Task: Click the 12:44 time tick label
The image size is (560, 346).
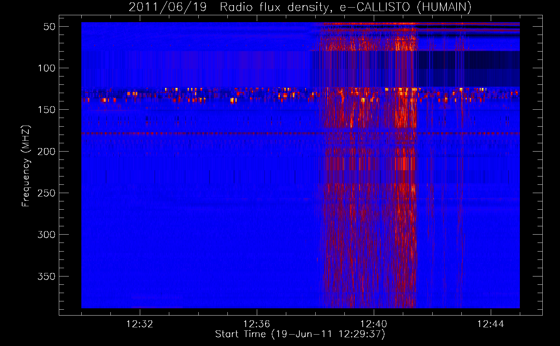Action: pyautogui.click(x=491, y=324)
